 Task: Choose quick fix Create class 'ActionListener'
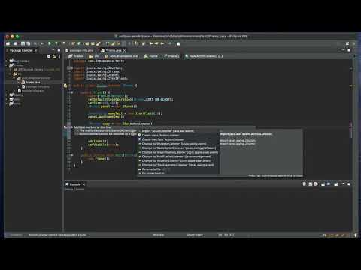(x=160, y=136)
